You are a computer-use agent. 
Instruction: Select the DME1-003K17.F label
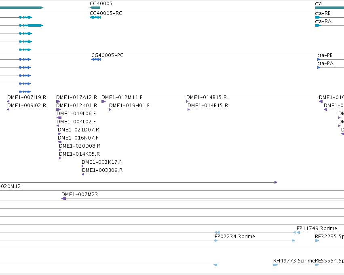click(101, 162)
